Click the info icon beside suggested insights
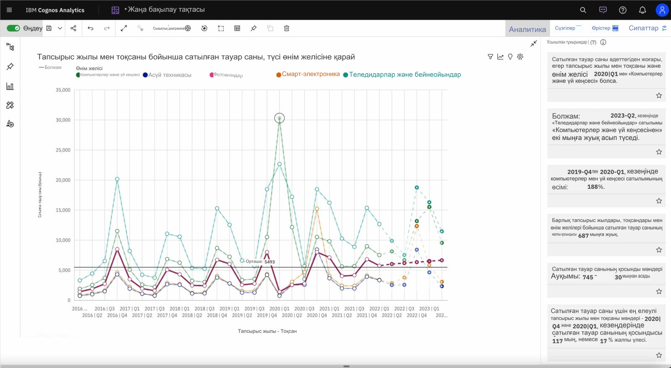The width and height of the screenshot is (671, 368). 603,42
